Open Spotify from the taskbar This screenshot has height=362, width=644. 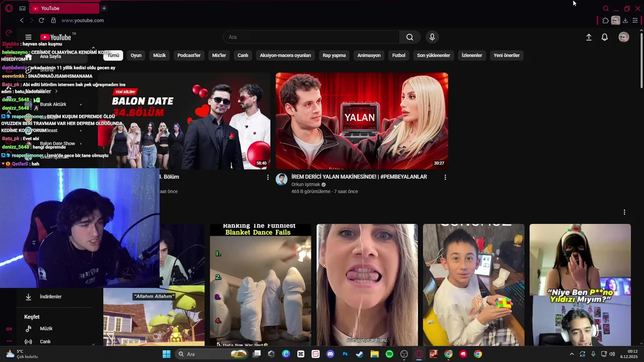(x=389, y=354)
